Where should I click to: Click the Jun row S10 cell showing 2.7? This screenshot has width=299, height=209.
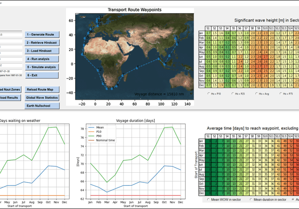265,57
